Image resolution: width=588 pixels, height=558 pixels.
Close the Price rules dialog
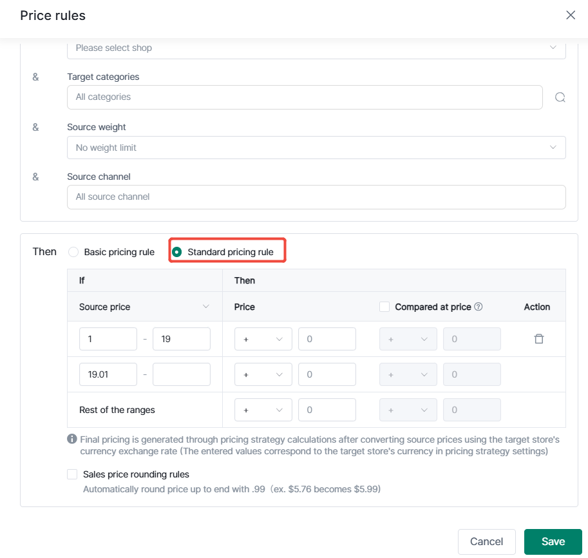(571, 15)
